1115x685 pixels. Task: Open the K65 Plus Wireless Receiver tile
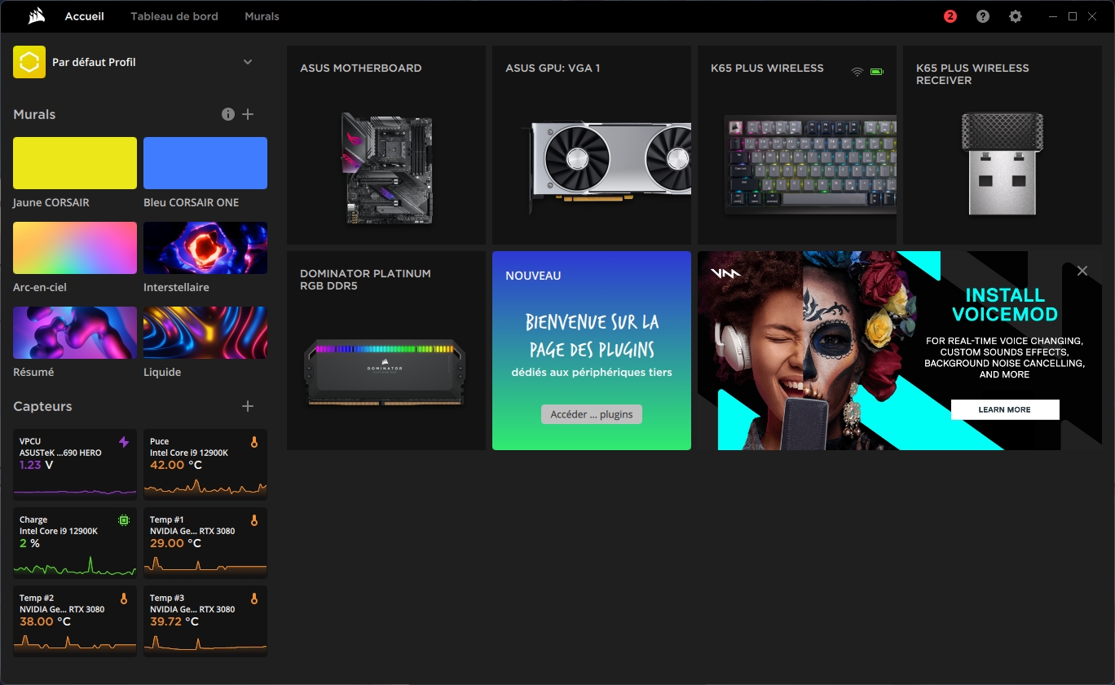1003,145
